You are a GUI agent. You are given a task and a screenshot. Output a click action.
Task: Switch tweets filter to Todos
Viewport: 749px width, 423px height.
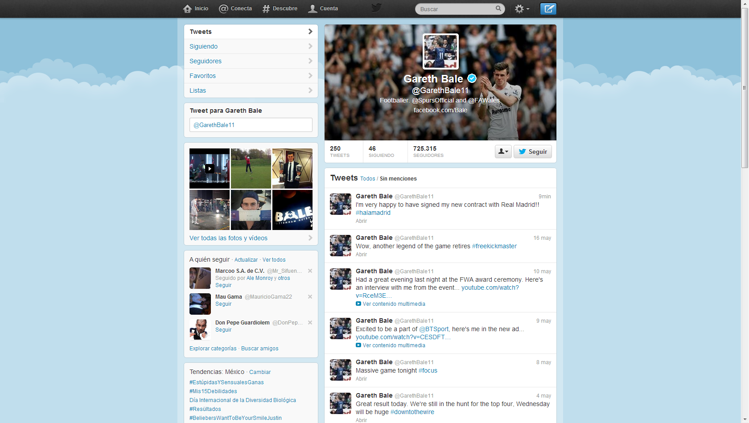[368, 179]
